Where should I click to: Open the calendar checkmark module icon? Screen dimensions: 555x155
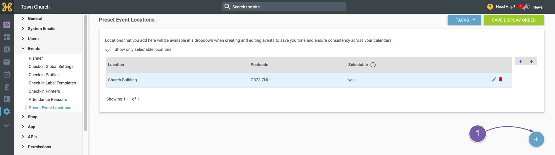coord(7,74)
